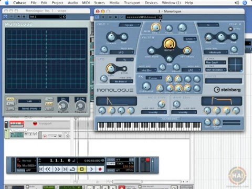
Task: Click the MultiScope Amplitude knob
Action: [63, 106]
